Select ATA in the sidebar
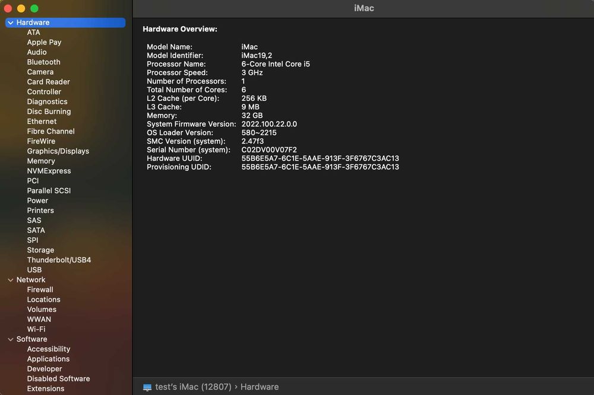This screenshot has width=594, height=395. (33, 33)
